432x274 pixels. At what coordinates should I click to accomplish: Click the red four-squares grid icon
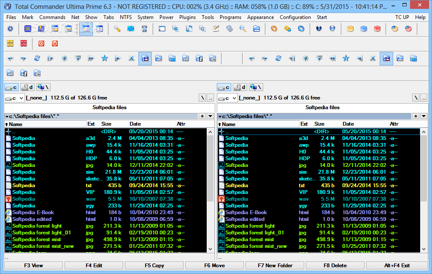coord(24,43)
